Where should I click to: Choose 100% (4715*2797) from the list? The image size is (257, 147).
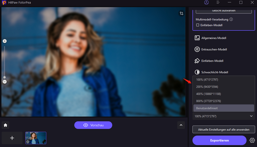(224, 80)
